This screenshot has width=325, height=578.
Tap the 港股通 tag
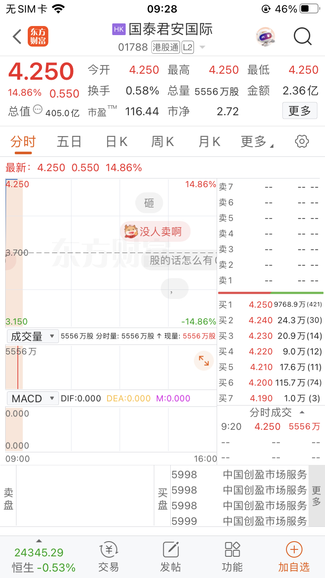click(166, 47)
